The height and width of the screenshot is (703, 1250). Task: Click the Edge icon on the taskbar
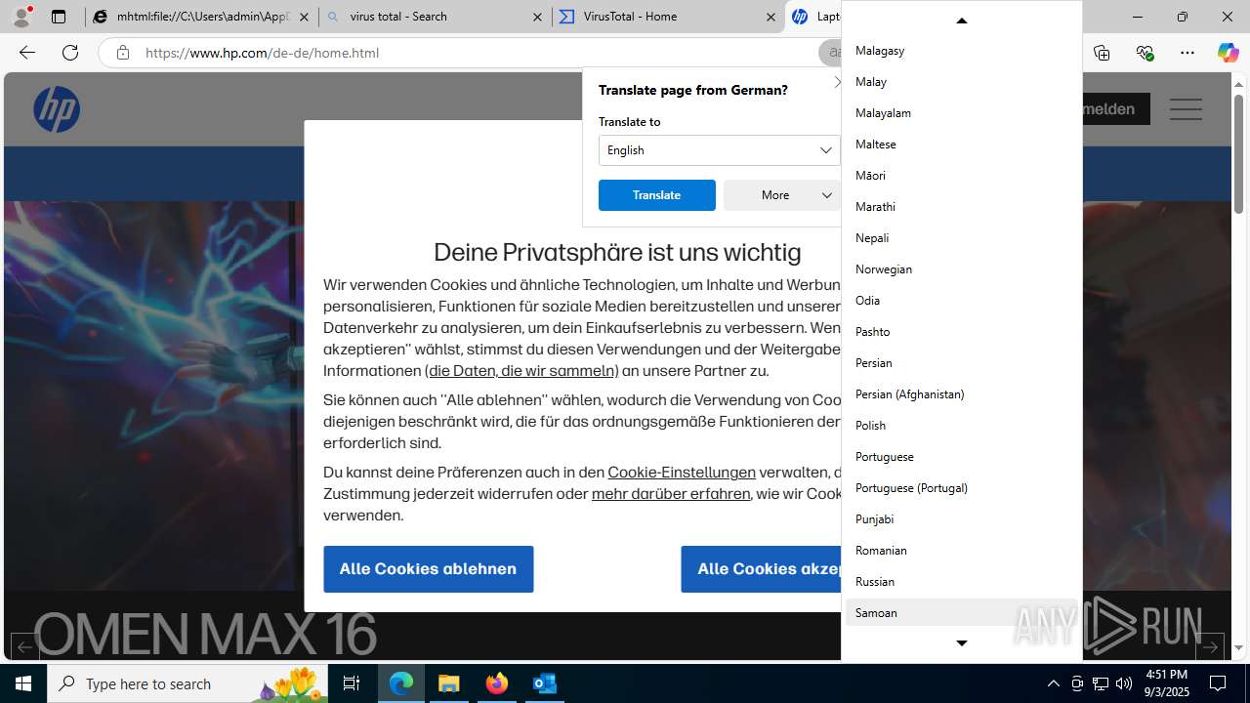(x=401, y=683)
